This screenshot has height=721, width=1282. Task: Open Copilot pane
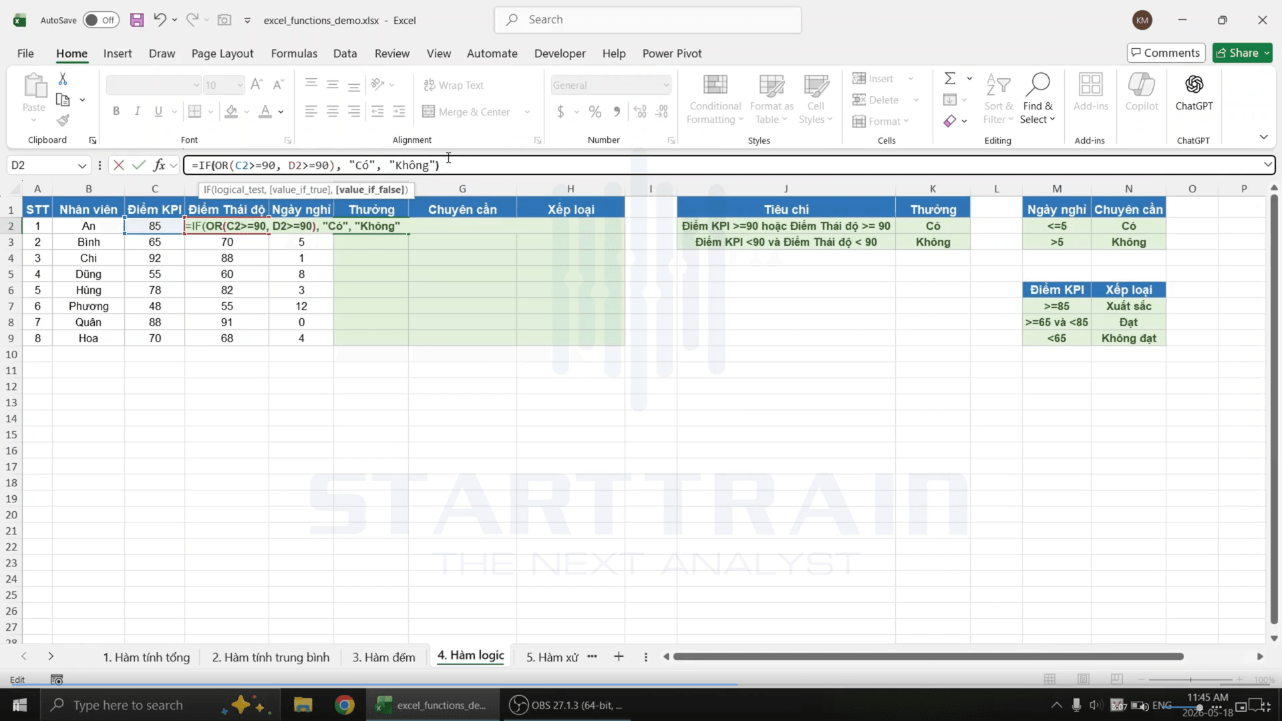(x=1141, y=93)
